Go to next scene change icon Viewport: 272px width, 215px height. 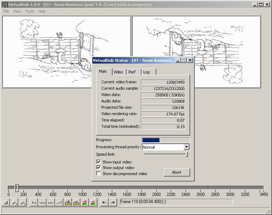(x=93, y=202)
